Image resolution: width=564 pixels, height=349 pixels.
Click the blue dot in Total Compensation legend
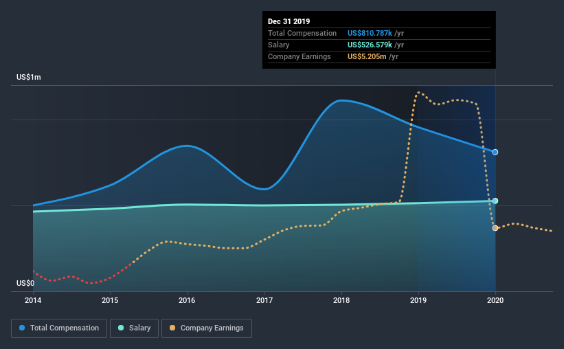(x=22, y=328)
